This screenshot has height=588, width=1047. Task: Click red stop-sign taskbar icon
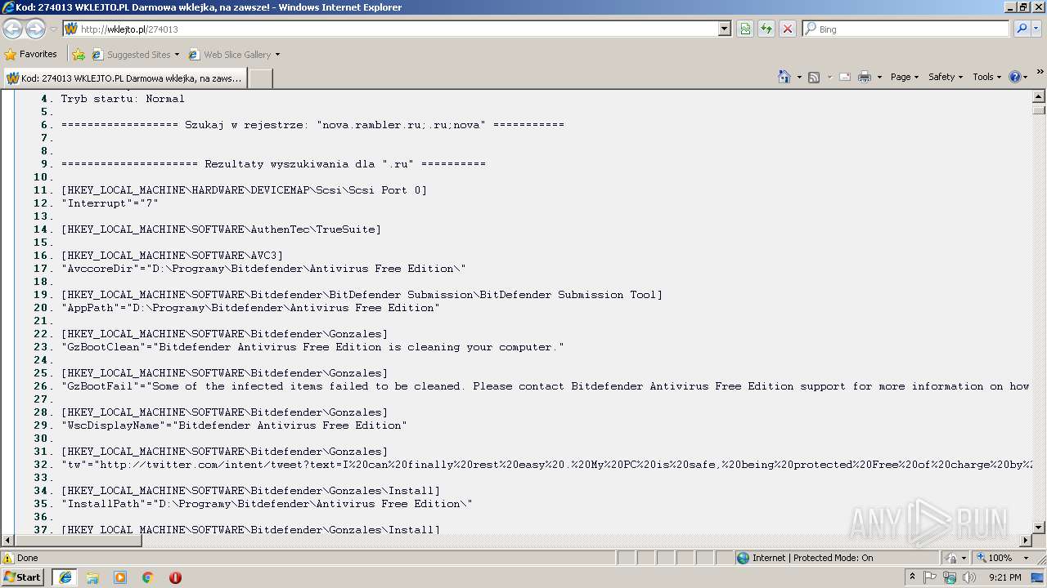pos(175,577)
